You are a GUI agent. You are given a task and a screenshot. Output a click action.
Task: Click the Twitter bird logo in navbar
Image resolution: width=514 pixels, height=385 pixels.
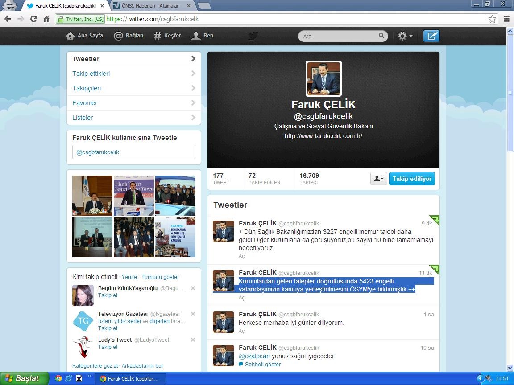253,36
